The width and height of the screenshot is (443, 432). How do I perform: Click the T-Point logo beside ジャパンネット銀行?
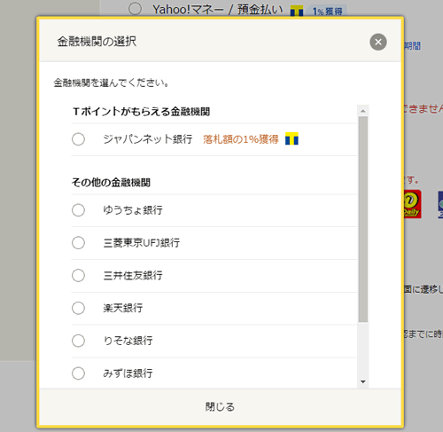click(x=291, y=138)
